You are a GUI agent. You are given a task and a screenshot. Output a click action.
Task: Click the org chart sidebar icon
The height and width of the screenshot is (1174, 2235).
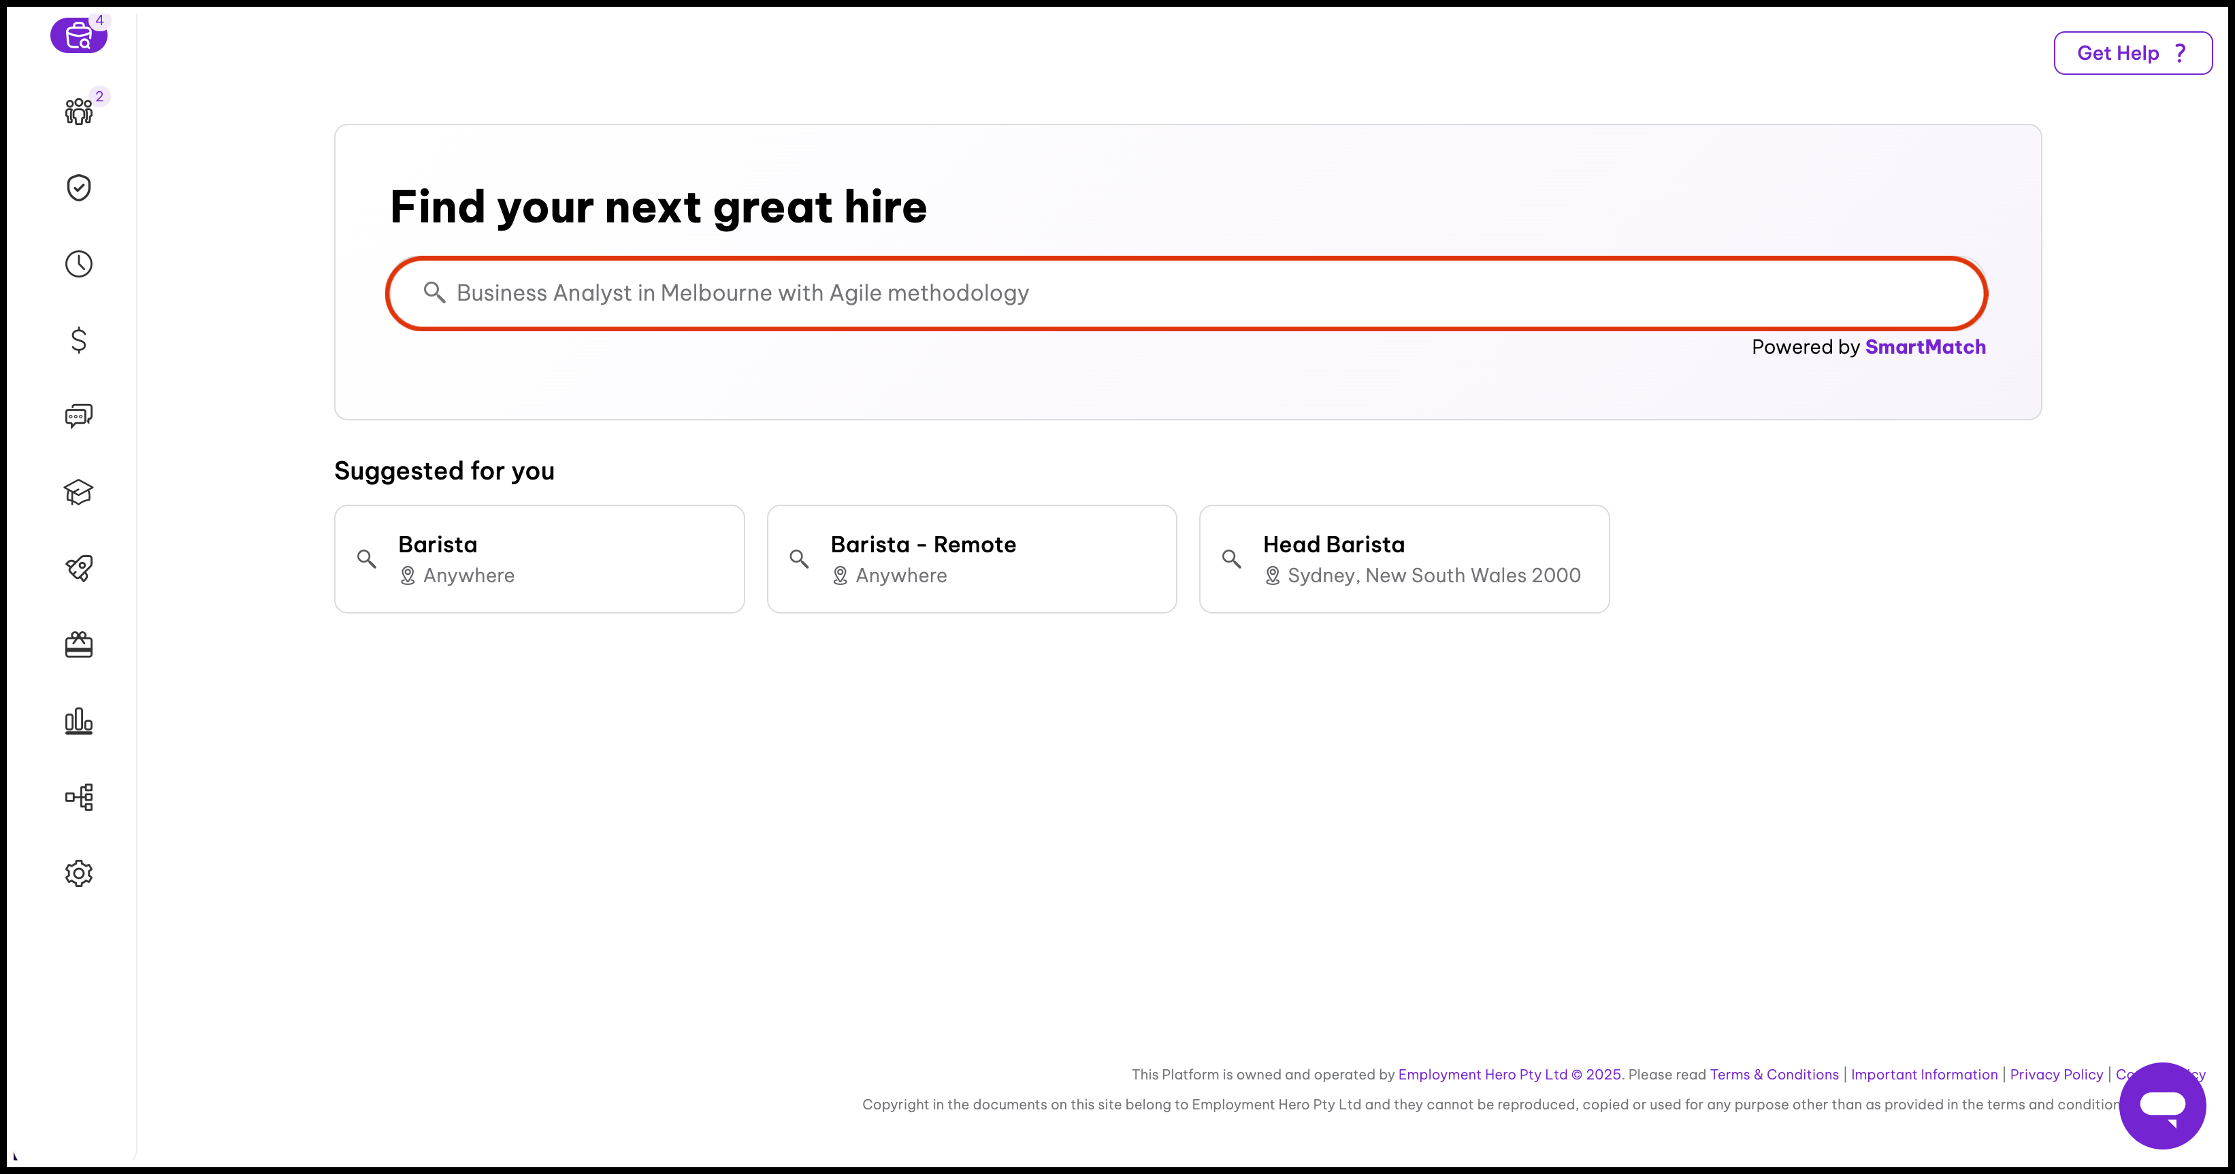tap(78, 796)
